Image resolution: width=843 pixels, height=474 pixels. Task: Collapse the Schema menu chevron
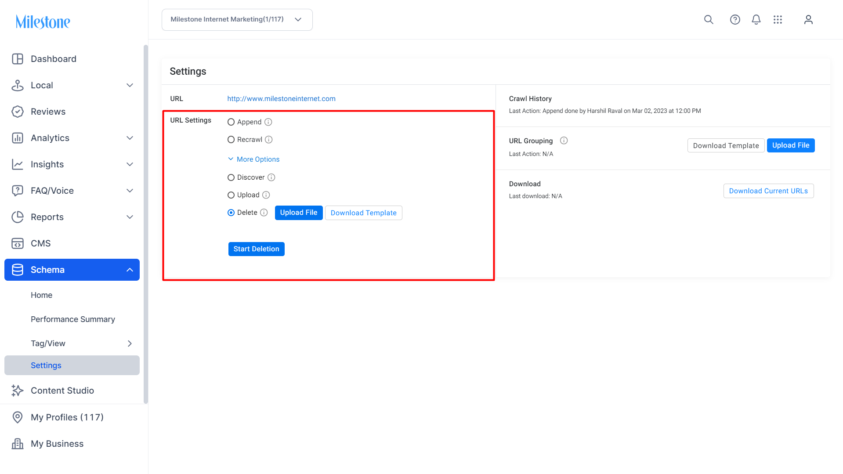tap(130, 270)
